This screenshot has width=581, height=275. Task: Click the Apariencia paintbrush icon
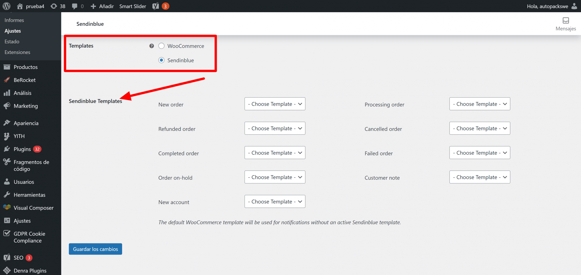[x=7, y=123]
